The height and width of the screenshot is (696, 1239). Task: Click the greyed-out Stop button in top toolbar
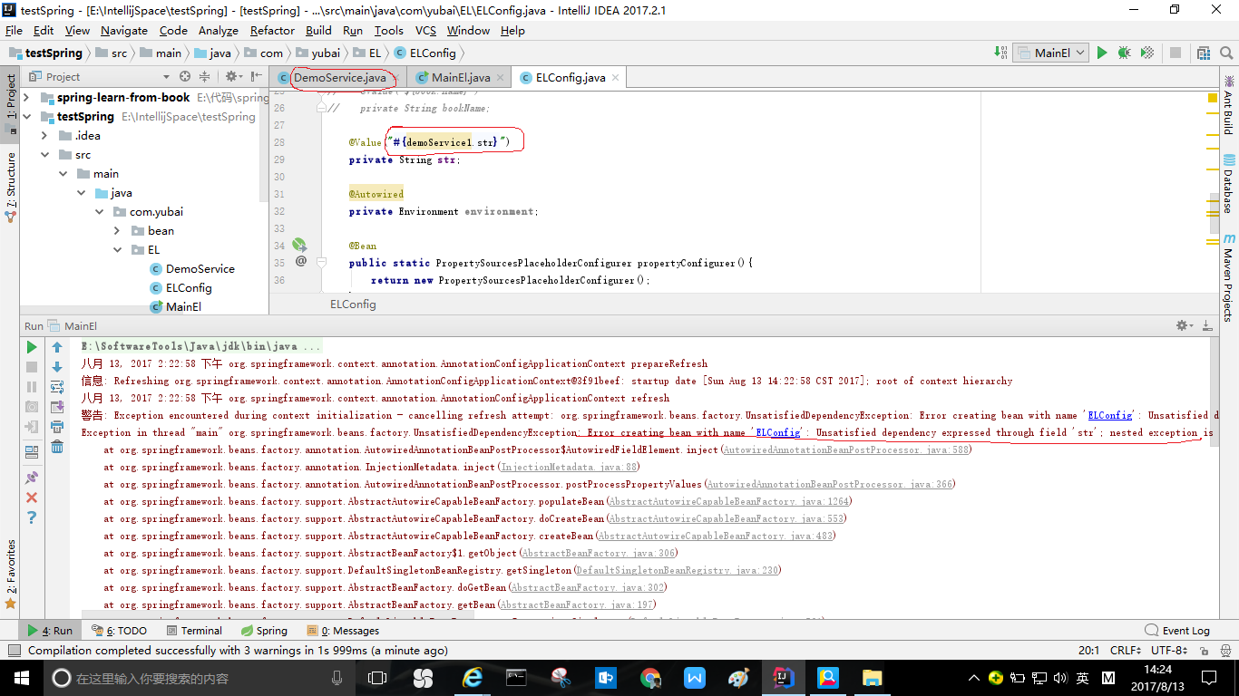1176,53
